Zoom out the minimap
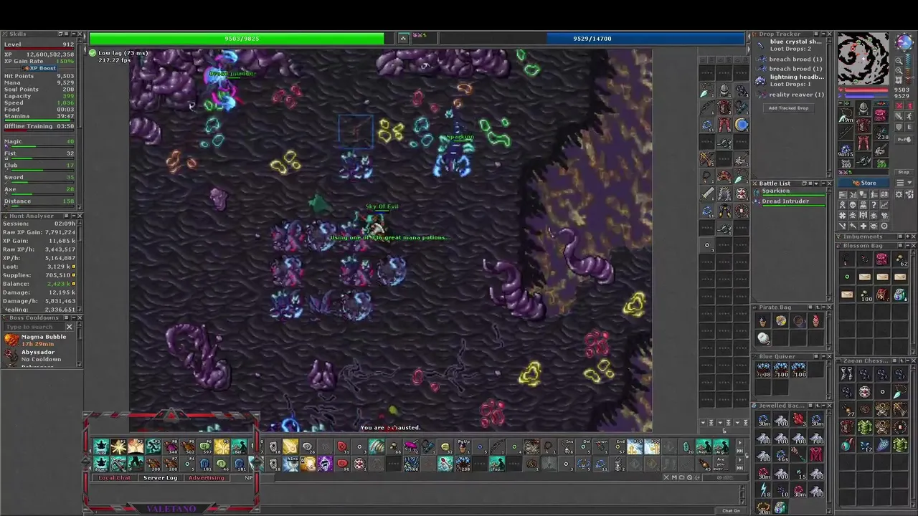The image size is (918, 516). coord(899,61)
